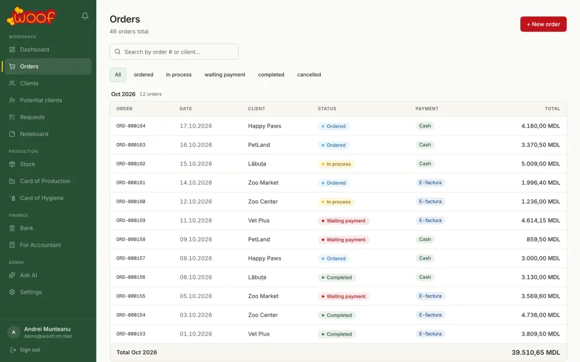The image size is (580, 362).
Task: Click the Requests list icon
Action: pos(12,117)
